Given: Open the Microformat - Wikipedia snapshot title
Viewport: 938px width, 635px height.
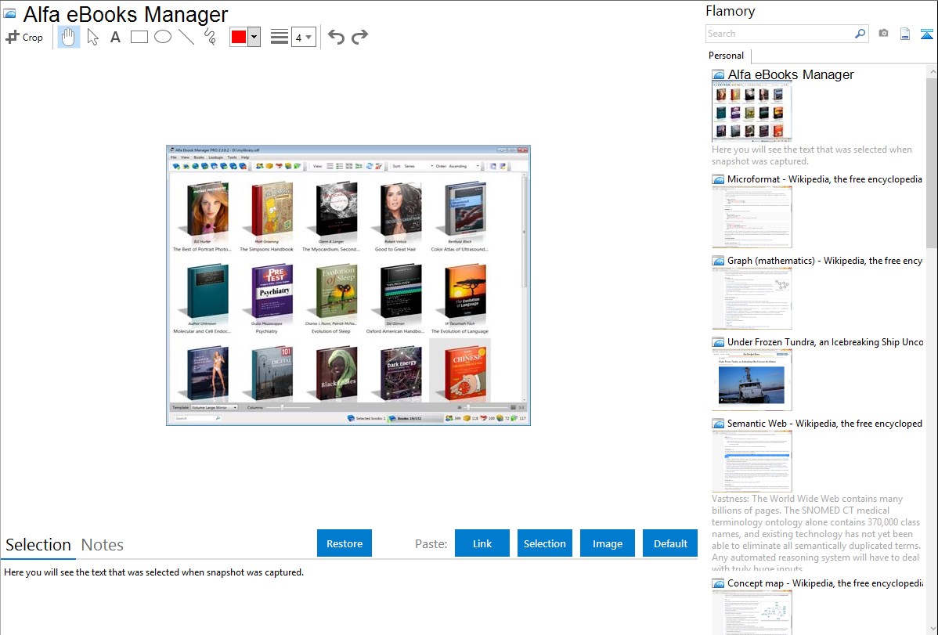Looking at the screenshot, I should point(824,179).
